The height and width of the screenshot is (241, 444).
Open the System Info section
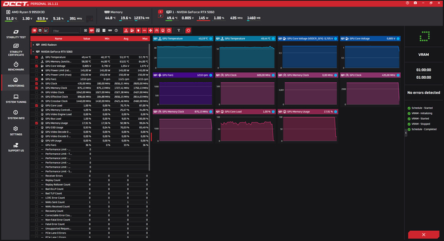(16, 114)
